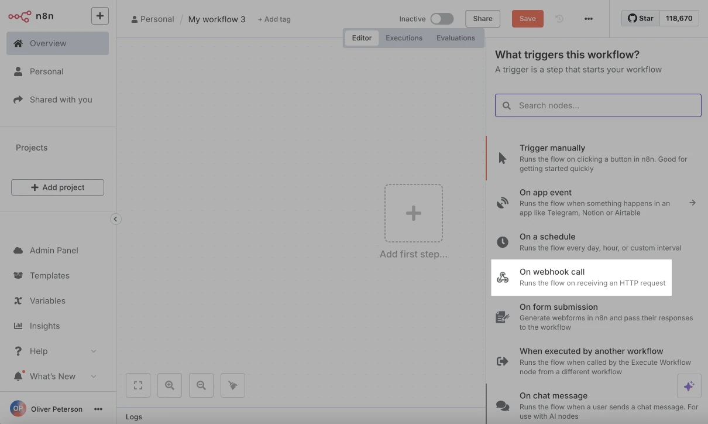Click the Variables icon in the sidebar

click(18, 300)
